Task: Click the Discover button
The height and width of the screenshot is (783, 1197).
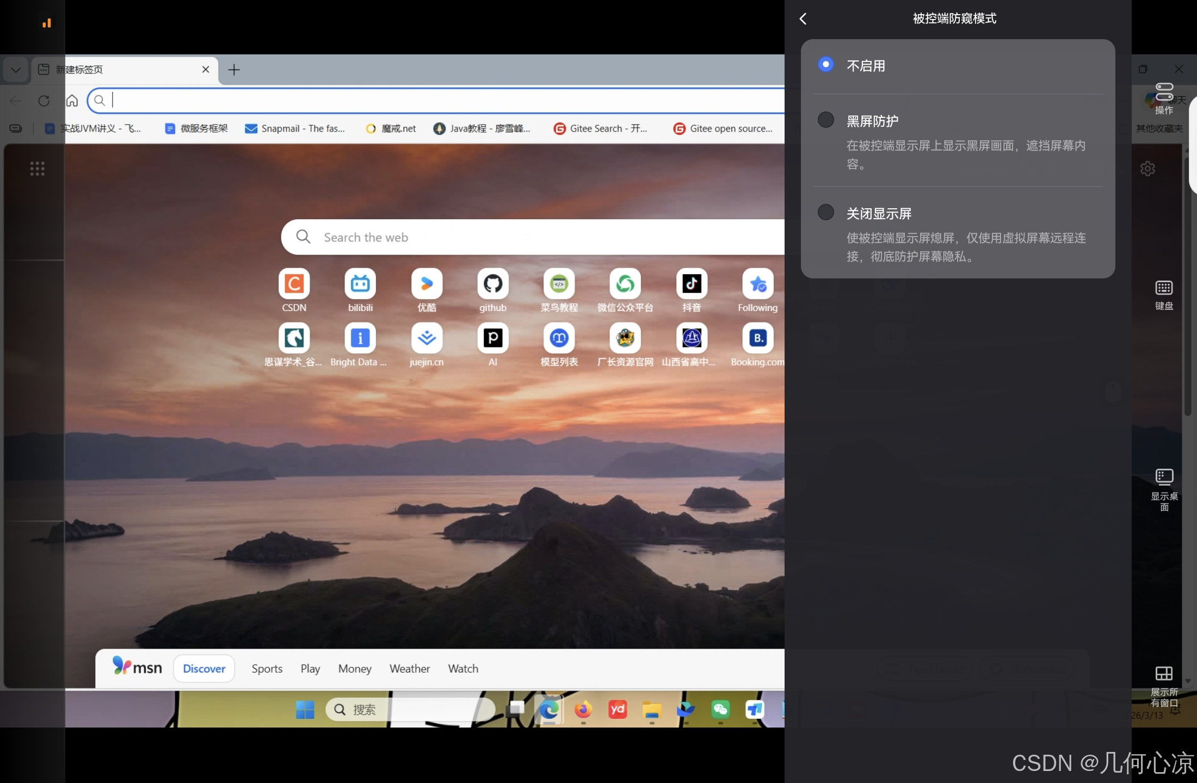Action: [204, 669]
